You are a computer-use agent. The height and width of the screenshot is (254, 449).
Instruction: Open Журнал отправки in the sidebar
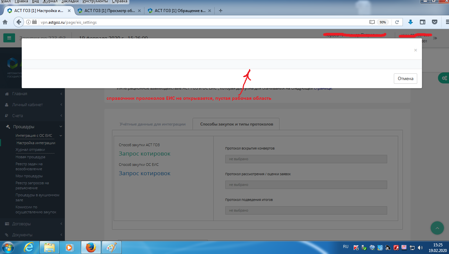[x=30, y=150]
